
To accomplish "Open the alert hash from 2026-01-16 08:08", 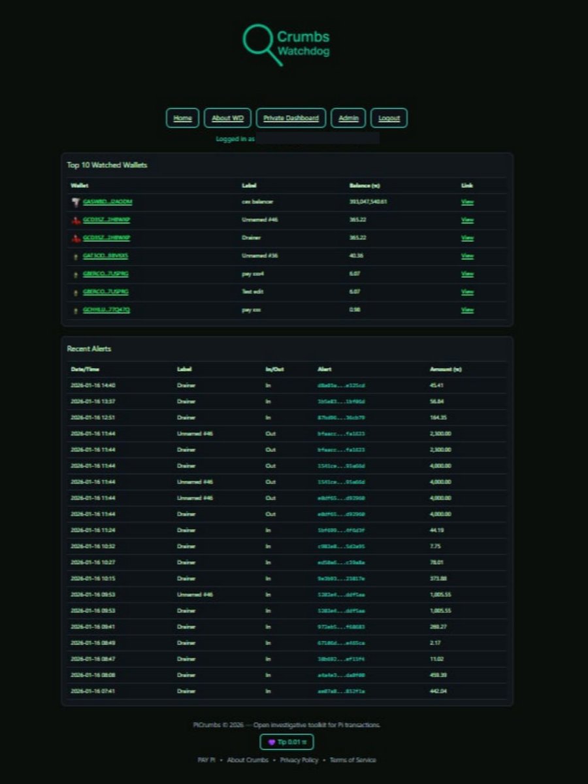I will pyautogui.click(x=341, y=675).
